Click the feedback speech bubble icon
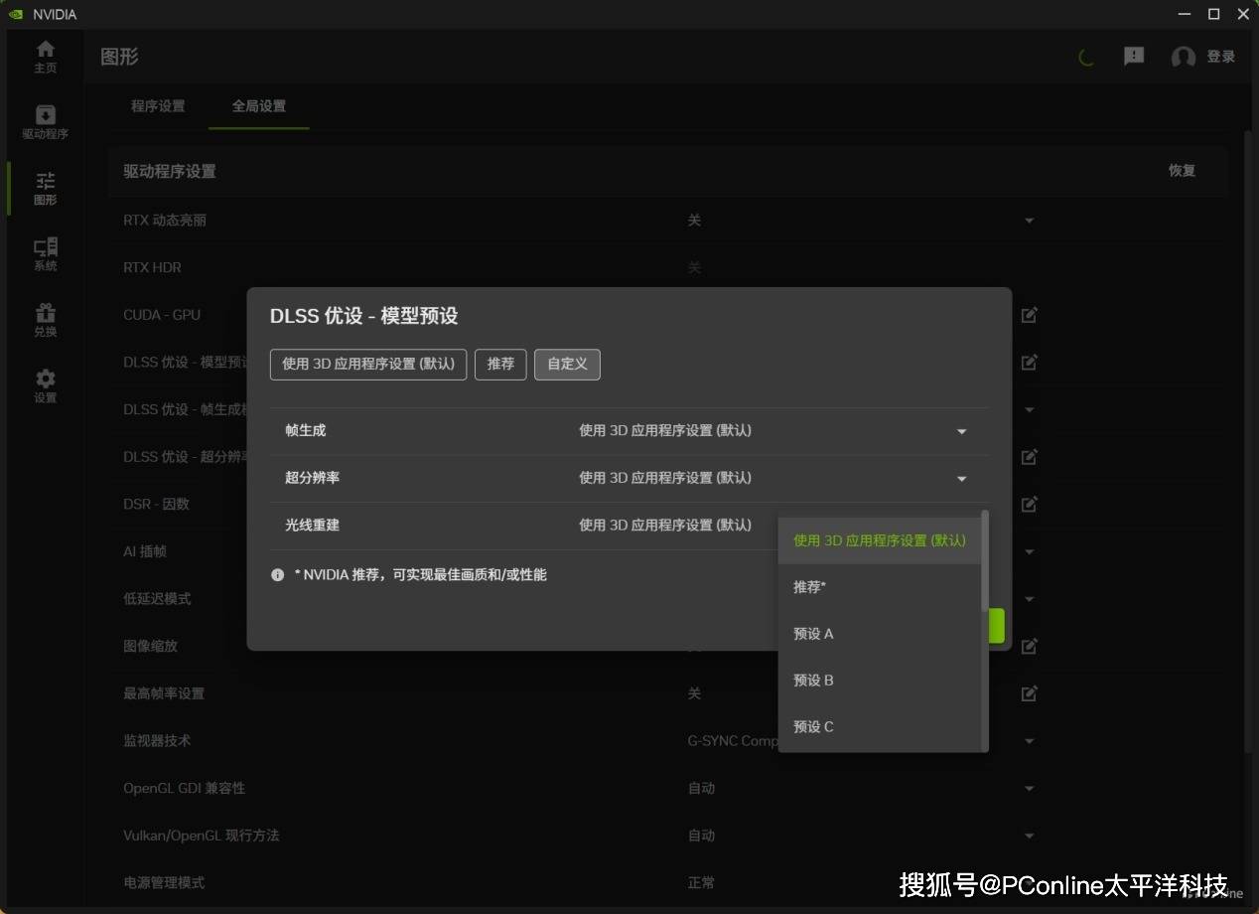Screen dimensions: 1259x914 click(1134, 57)
